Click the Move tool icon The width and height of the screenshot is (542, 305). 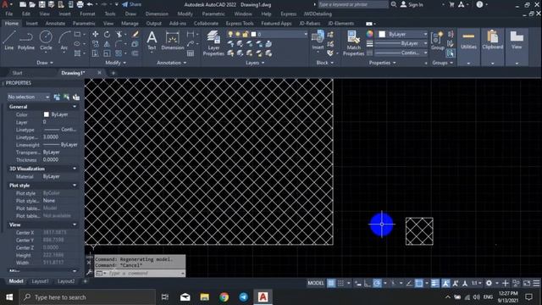(x=96, y=34)
